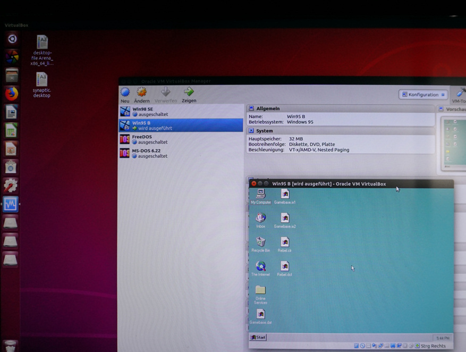Open VM settings with the Ändern icon
The height and width of the screenshot is (352, 466).
coord(141,93)
